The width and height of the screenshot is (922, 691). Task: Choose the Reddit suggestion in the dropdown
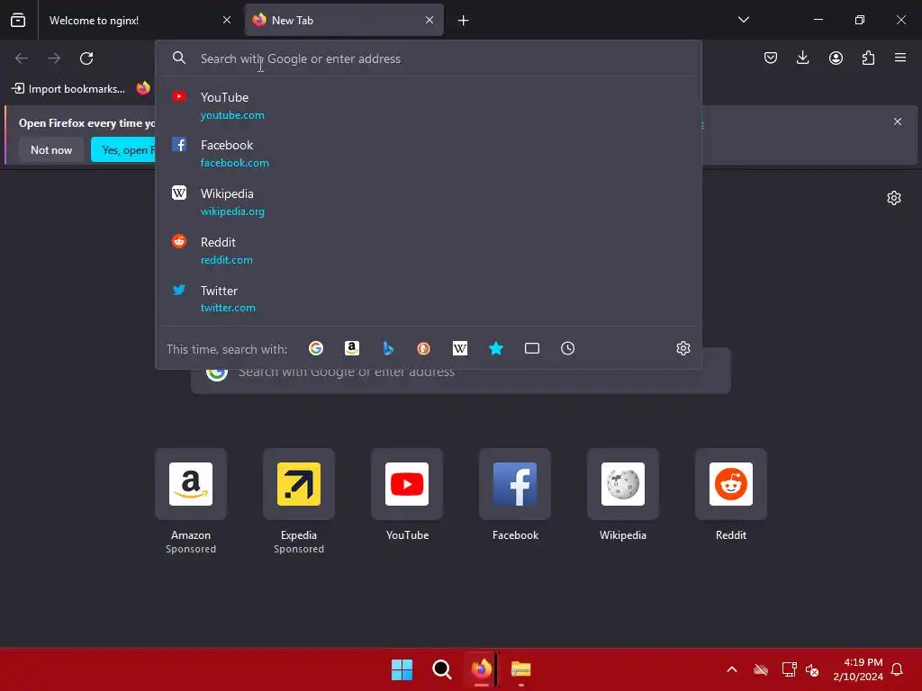click(x=429, y=250)
